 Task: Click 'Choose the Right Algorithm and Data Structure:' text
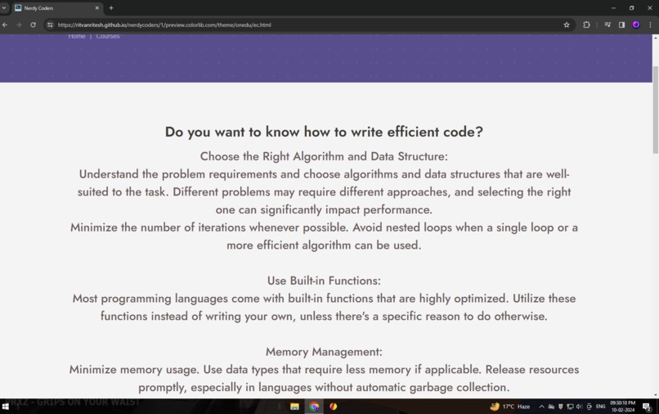point(324,156)
